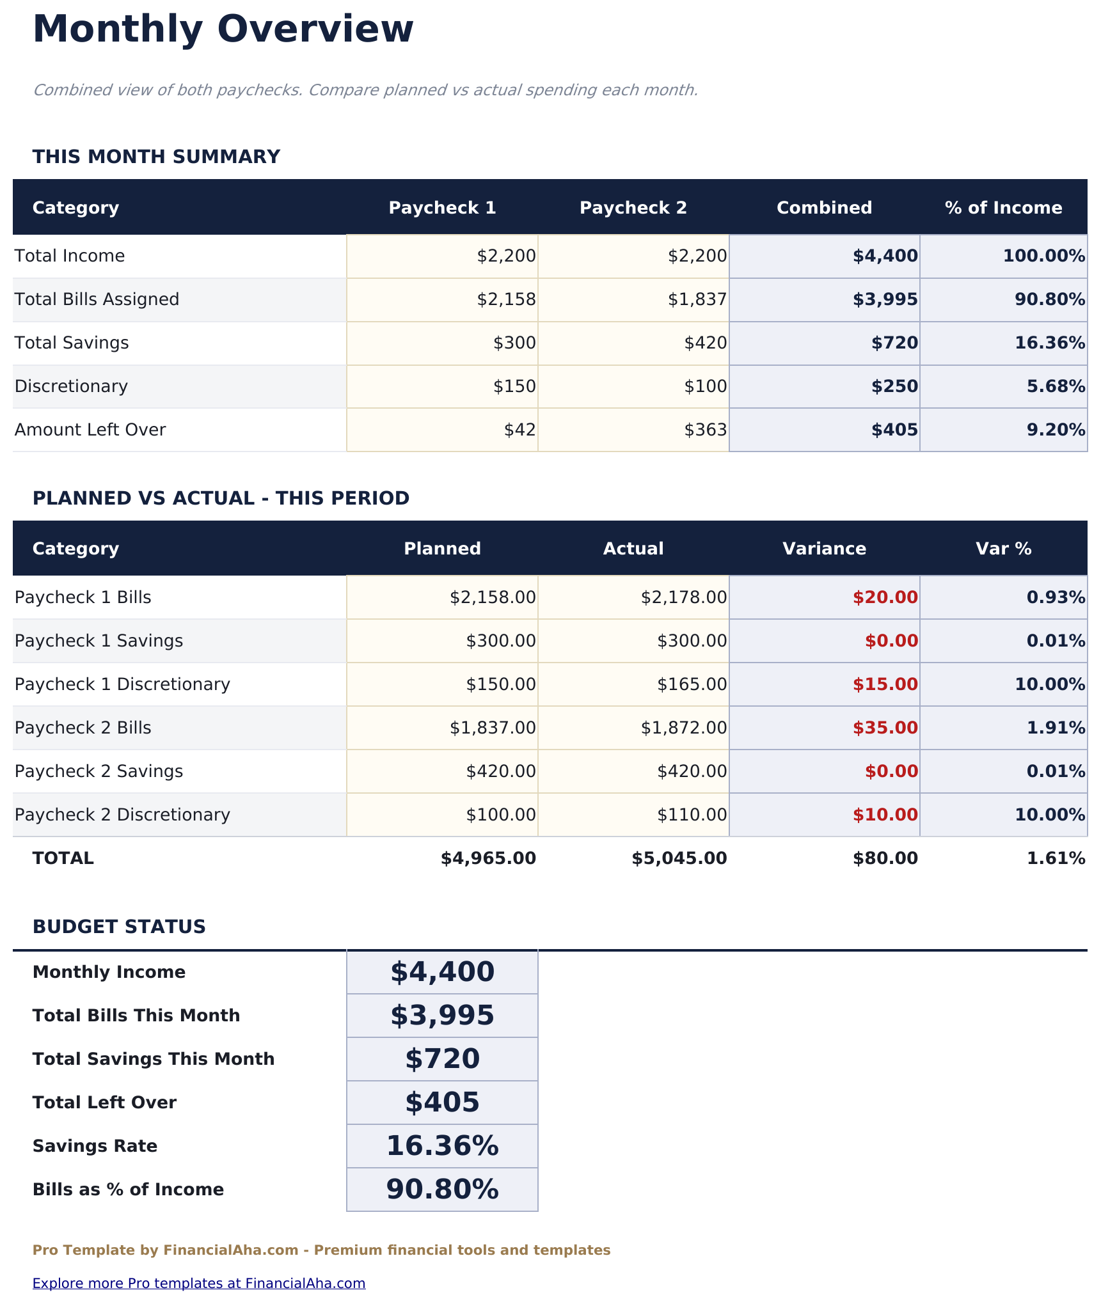Select the Category column header
This screenshot has width=1101, height=1304.
tap(75, 207)
